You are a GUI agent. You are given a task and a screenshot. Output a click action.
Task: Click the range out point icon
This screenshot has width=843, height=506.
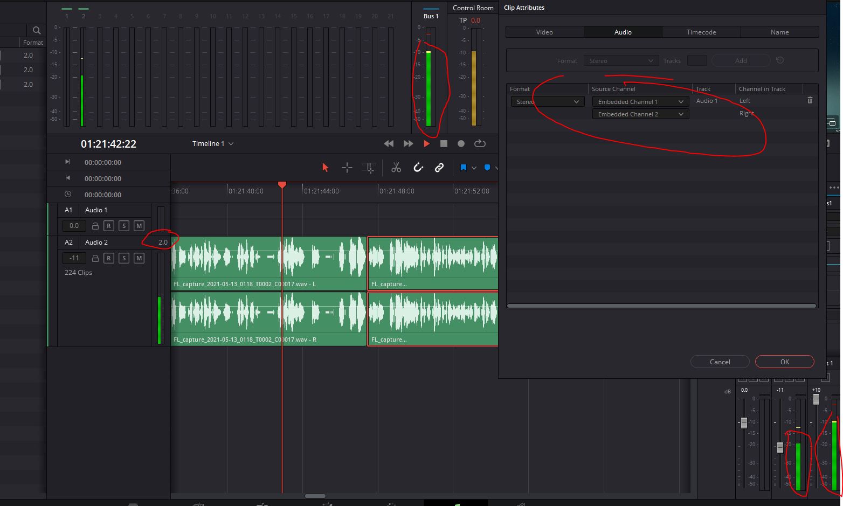click(67, 178)
